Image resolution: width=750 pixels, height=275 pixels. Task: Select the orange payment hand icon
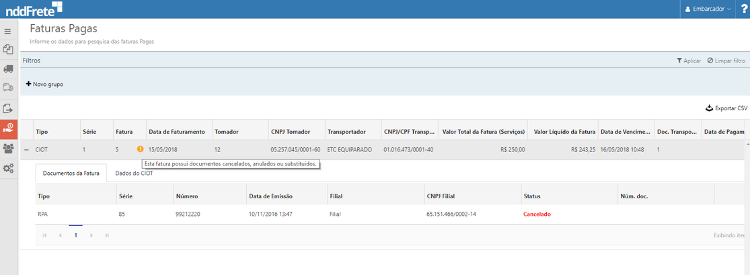tap(8, 128)
